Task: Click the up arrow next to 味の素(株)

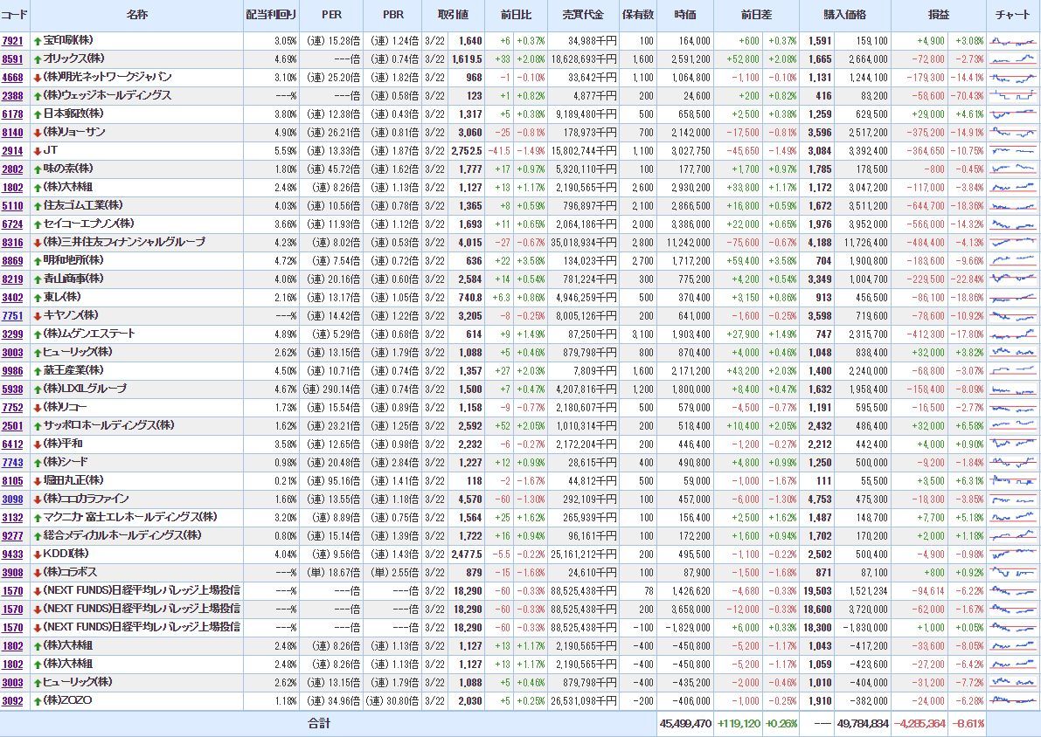Action: (x=37, y=169)
